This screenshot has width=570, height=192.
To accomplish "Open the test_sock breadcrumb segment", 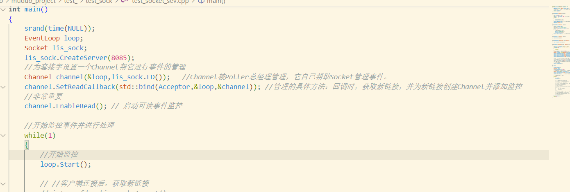I will click(99, 2).
